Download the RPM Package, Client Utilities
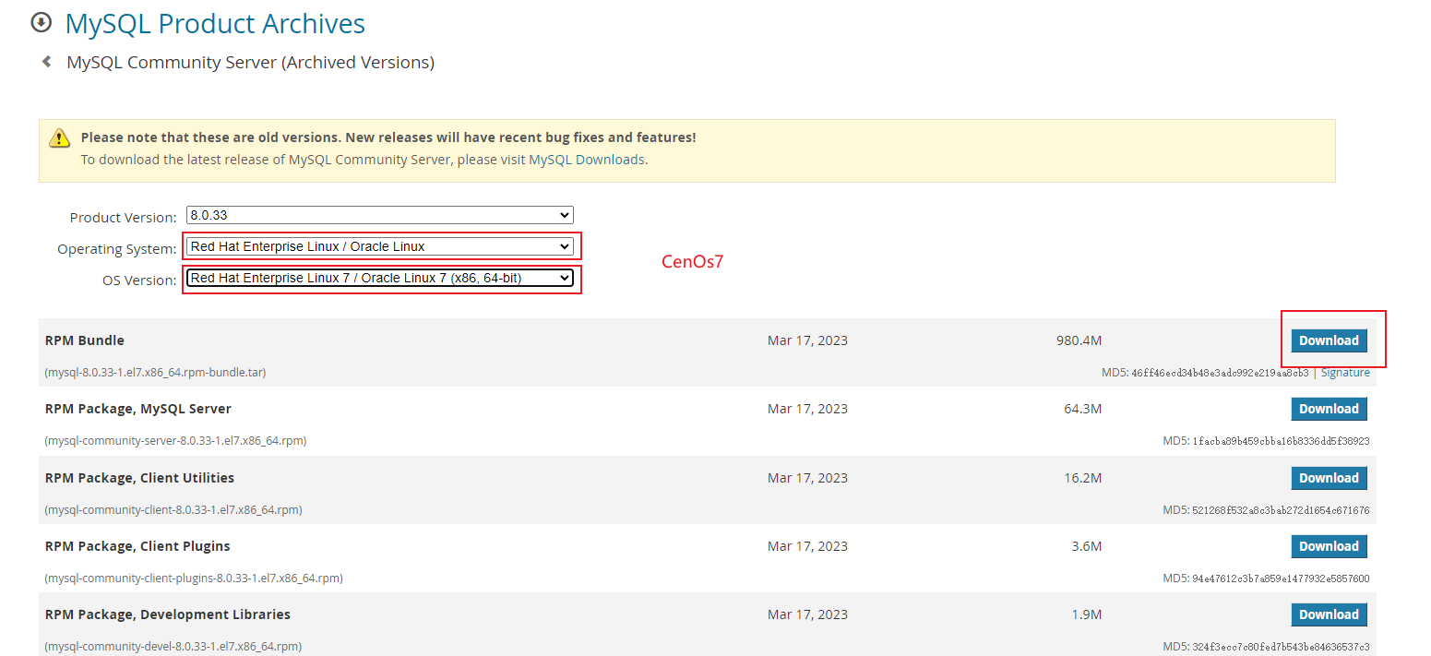This screenshot has width=1431, height=656. coord(1329,478)
